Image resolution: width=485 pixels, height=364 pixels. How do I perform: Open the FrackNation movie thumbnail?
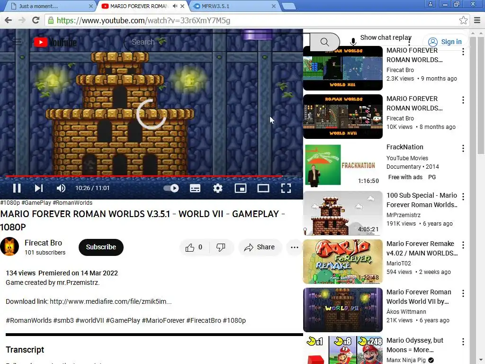point(343,164)
